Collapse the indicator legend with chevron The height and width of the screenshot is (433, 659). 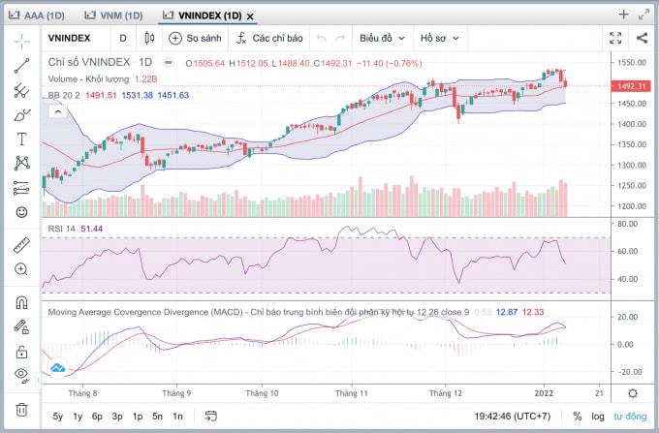tap(58, 111)
